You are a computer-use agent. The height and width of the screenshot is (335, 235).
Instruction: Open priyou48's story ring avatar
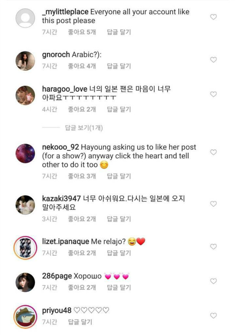[x=26, y=316]
